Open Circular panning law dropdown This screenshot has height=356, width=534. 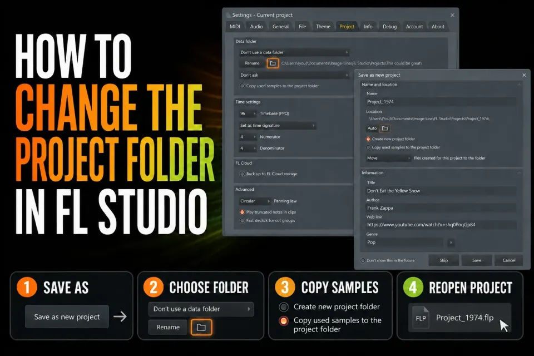coord(255,201)
